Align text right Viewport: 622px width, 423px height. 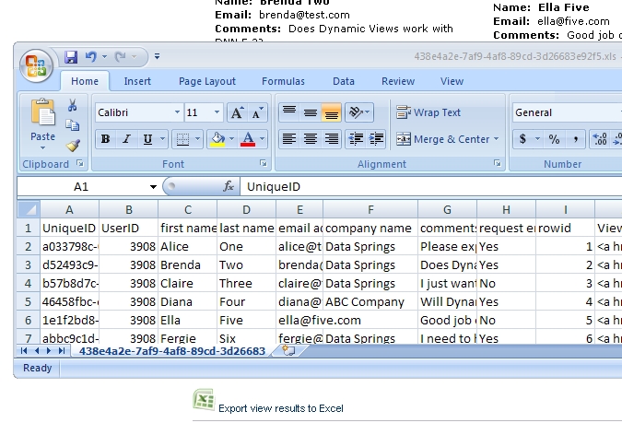coord(331,139)
